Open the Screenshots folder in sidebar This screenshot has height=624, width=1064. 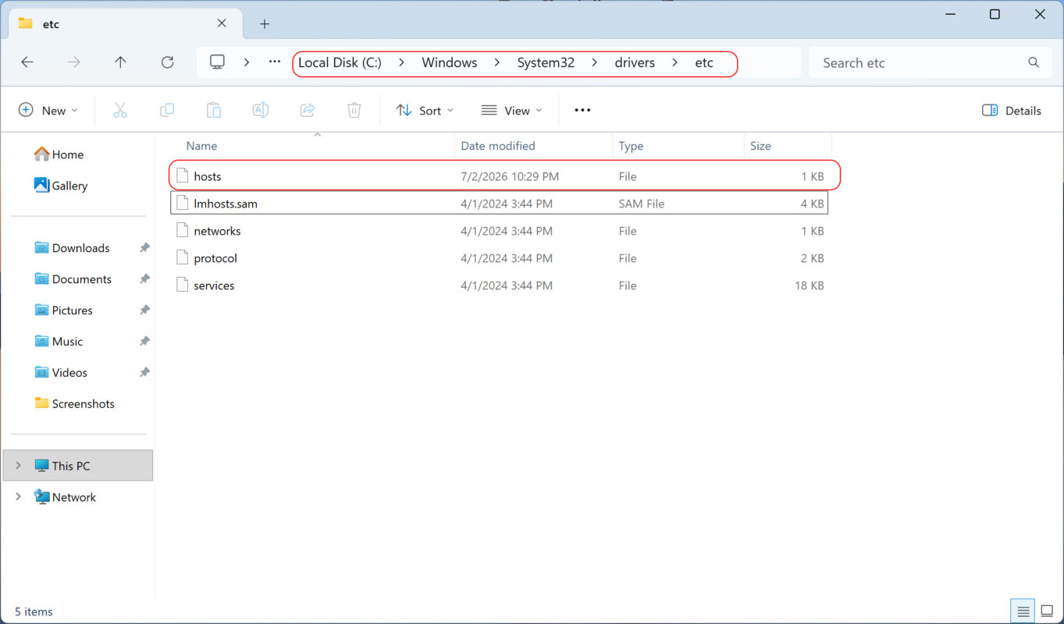click(x=74, y=404)
